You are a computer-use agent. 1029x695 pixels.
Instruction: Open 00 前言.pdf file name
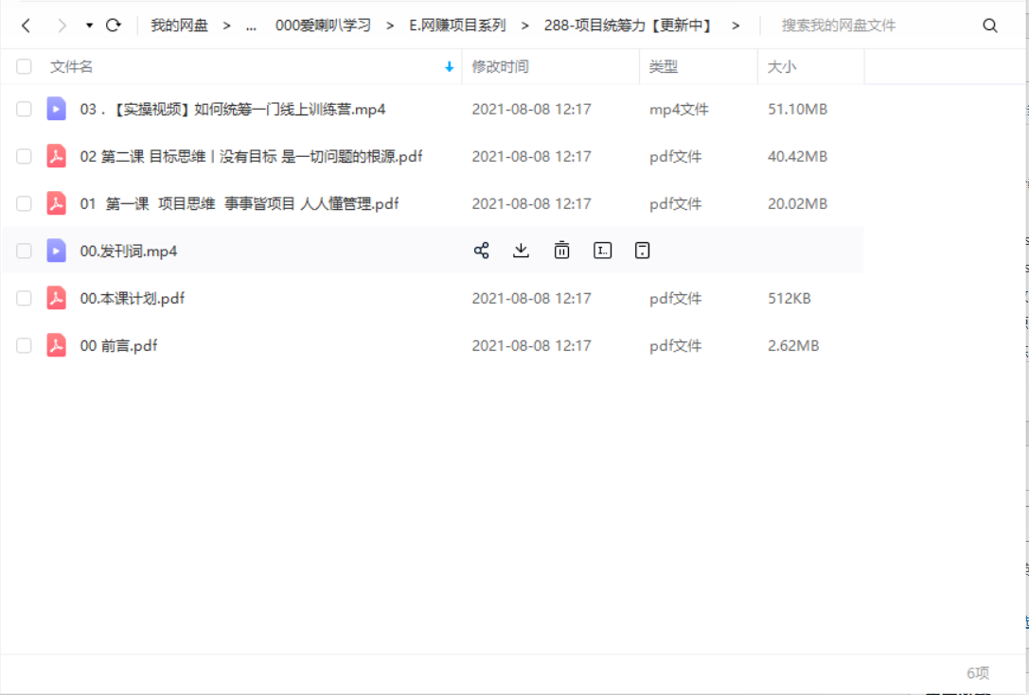pos(118,345)
